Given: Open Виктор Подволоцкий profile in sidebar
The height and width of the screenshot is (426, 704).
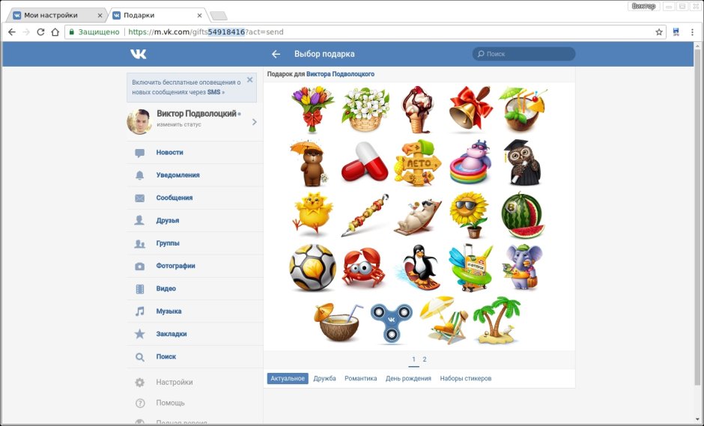Looking at the screenshot, I should (197, 114).
